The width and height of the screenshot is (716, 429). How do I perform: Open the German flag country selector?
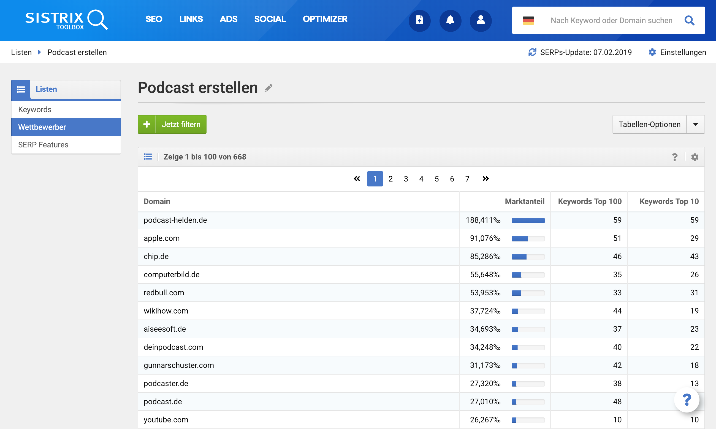(528, 20)
